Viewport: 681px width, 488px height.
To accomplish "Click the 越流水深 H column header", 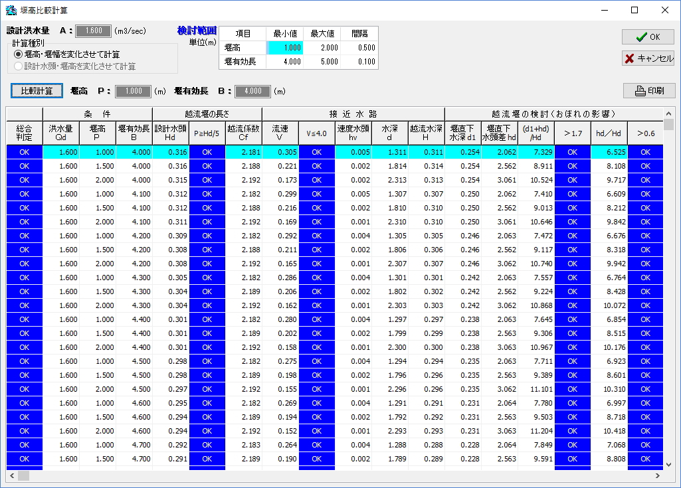I will [426, 133].
